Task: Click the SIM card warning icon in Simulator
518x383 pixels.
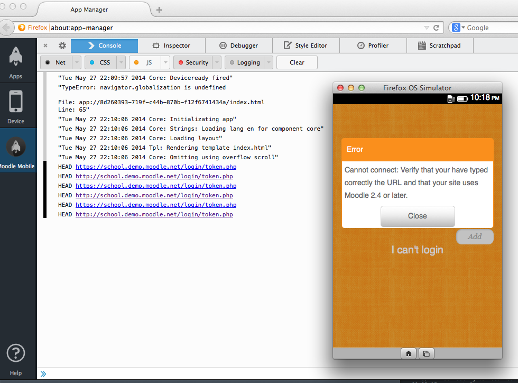Action: [x=451, y=98]
